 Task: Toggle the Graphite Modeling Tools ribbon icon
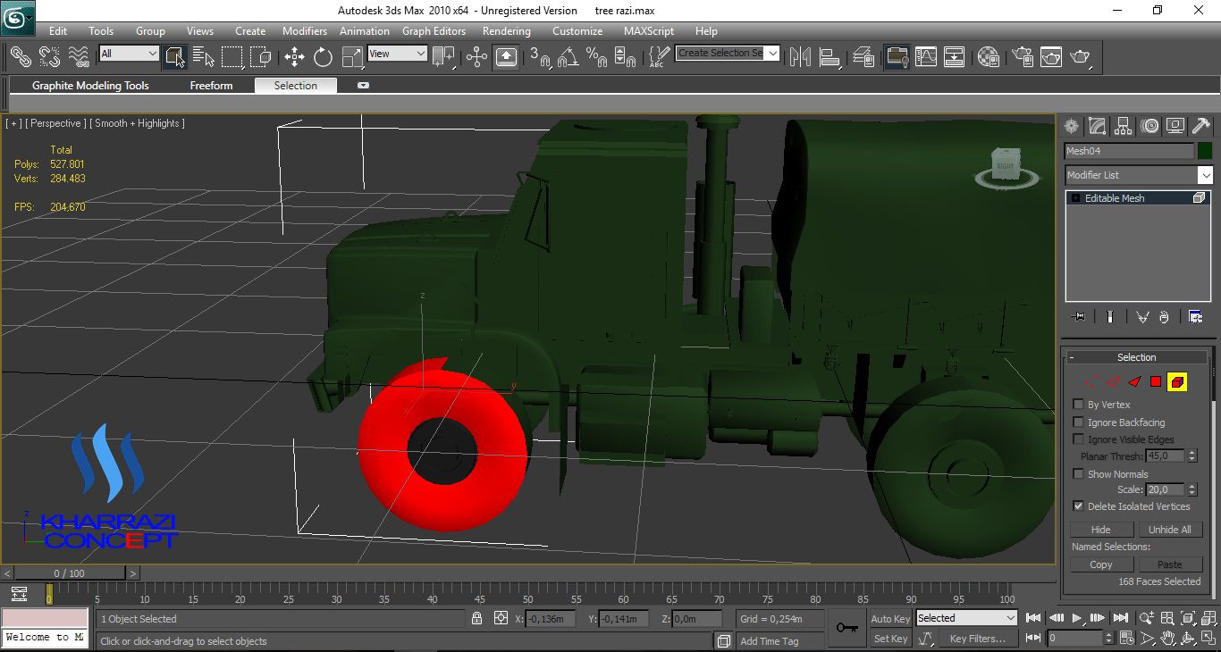(x=897, y=57)
